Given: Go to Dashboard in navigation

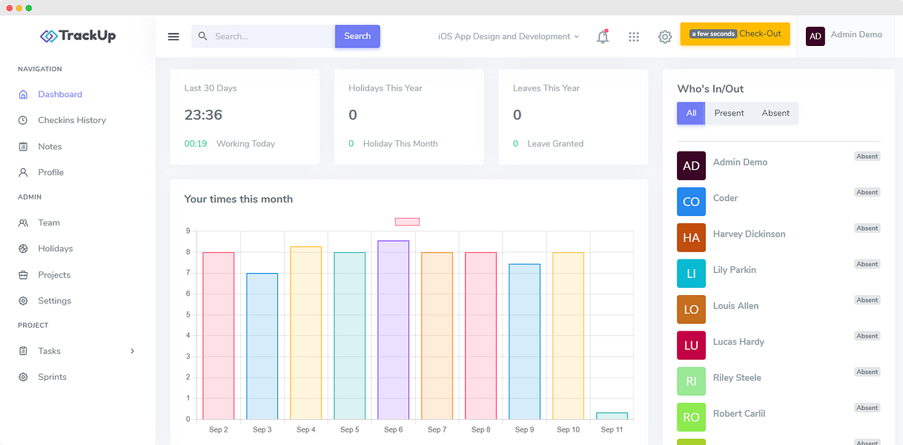Looking at the screenshot, I should [x=60, y=94].
